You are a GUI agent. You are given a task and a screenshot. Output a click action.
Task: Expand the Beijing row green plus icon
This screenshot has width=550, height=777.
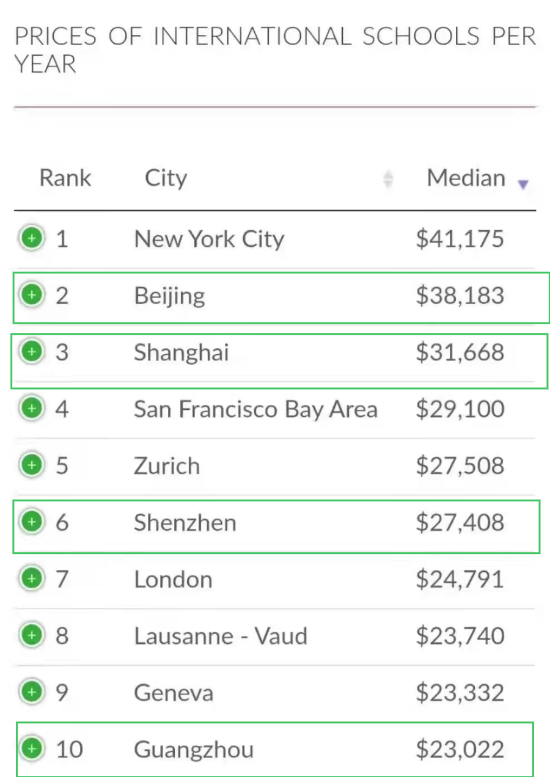(x=31, y=295)
